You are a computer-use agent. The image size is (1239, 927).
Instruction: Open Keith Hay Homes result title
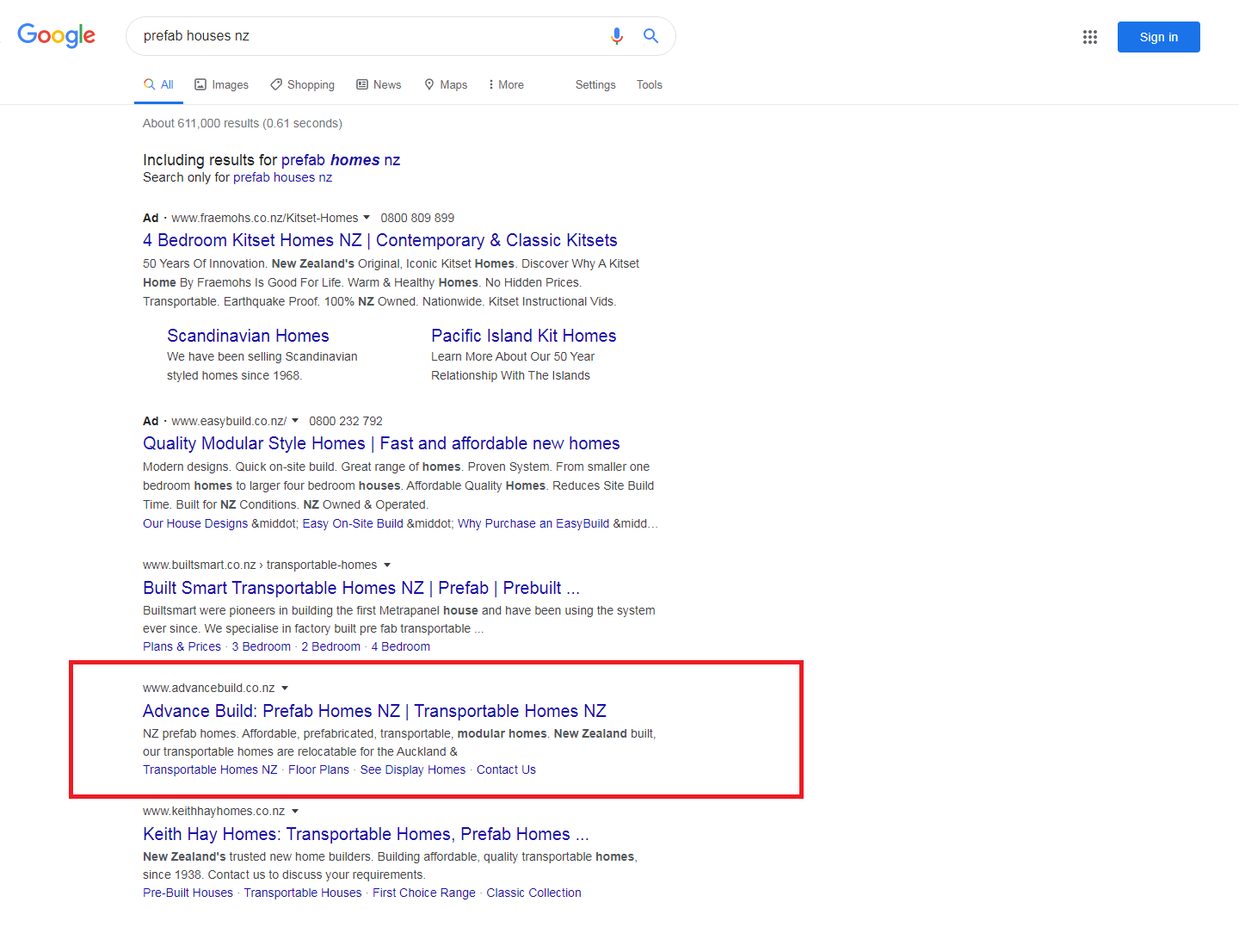366,834
